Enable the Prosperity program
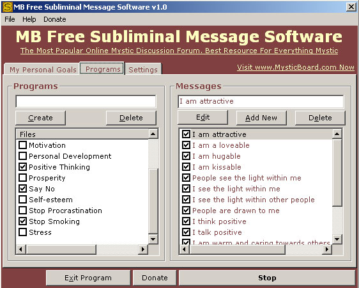 (22, 178)
